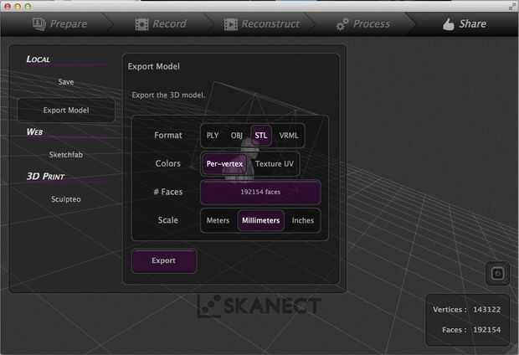This screenshot has width=519, height=355.
Task: Click the Reconstruct film-play icon
Action: pyautogui.click(x=231, y=24)
